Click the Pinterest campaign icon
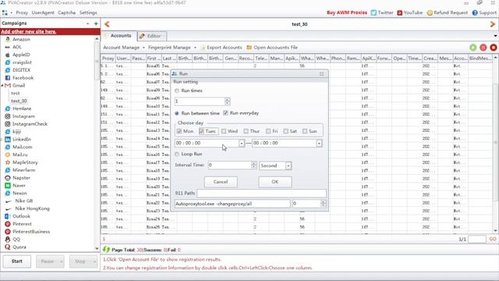The width and height of the screenshot is (499, 281). [x=8, y=224]
